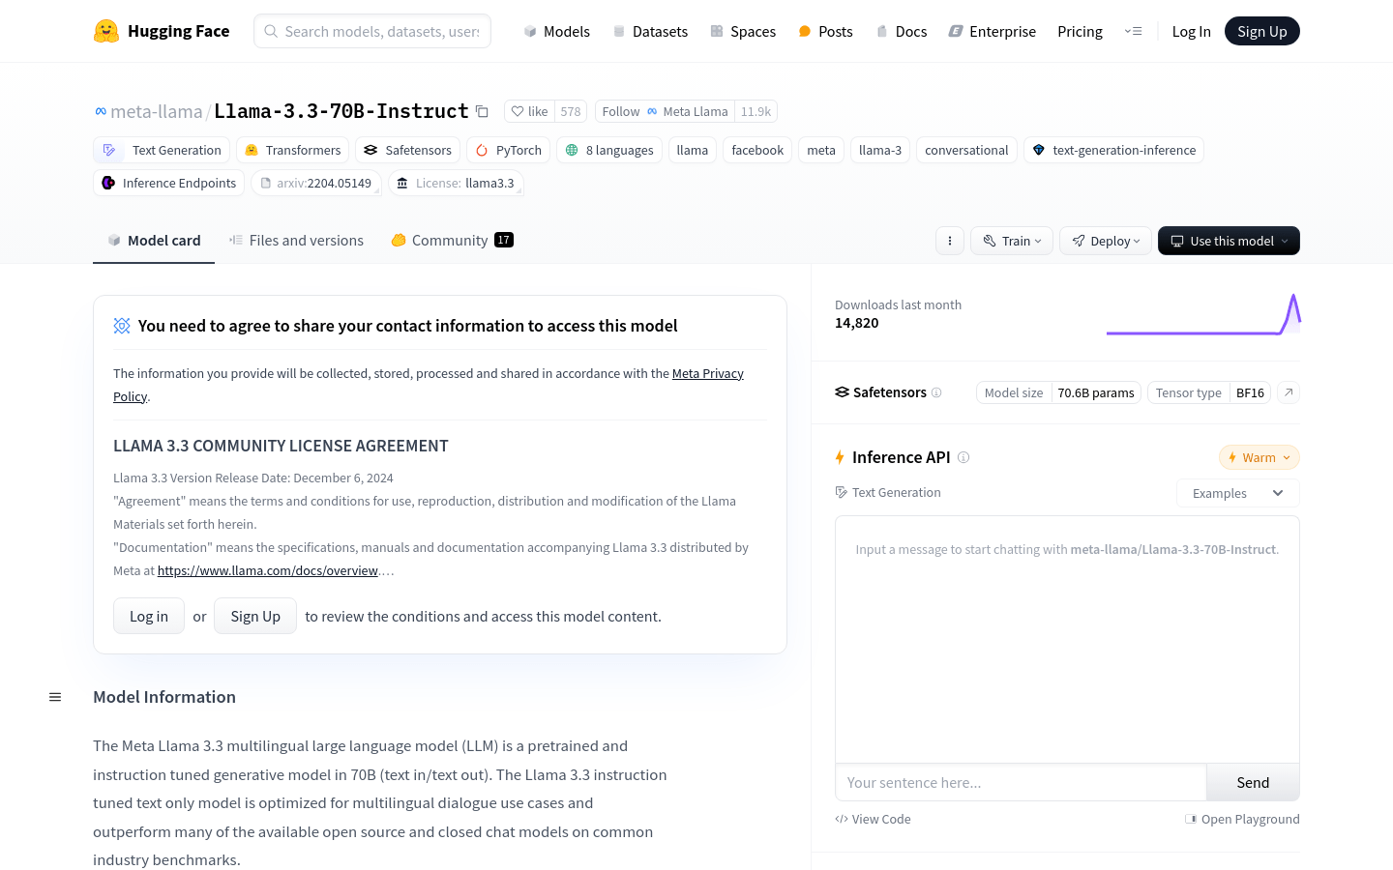Expand Use this model dropdown
1393x870 pixels.
click(x=1229, y=241)
